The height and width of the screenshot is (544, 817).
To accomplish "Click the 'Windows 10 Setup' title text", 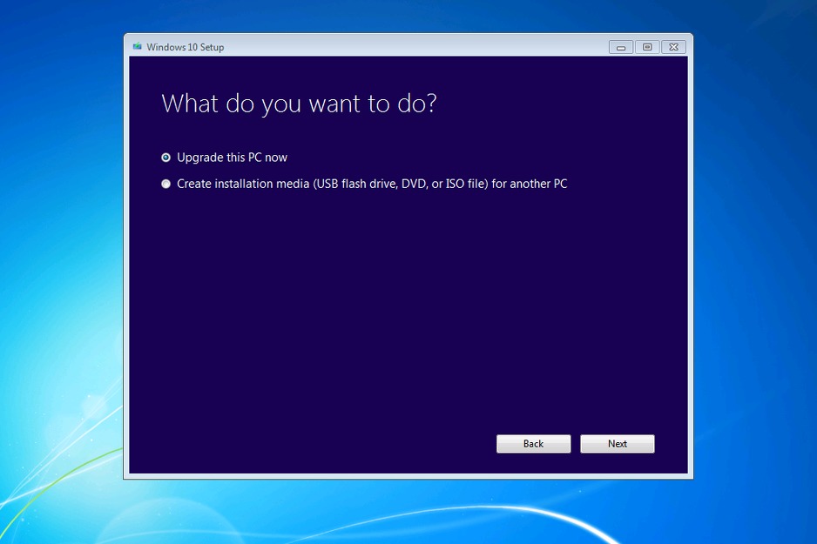I will point(185,47).
